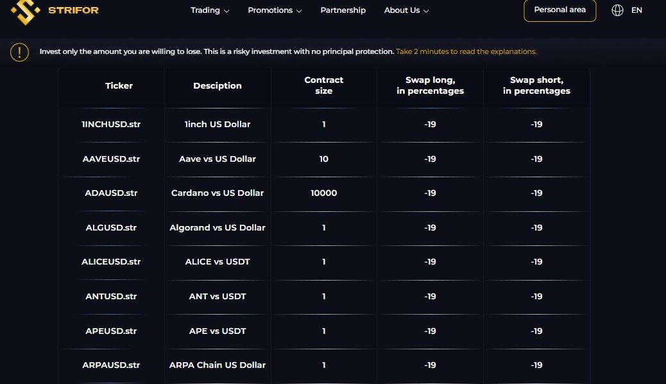The width and height of the screenshot is (666, 384).
Task: Click the Ticker column header
Action: [x=119, y=85]
